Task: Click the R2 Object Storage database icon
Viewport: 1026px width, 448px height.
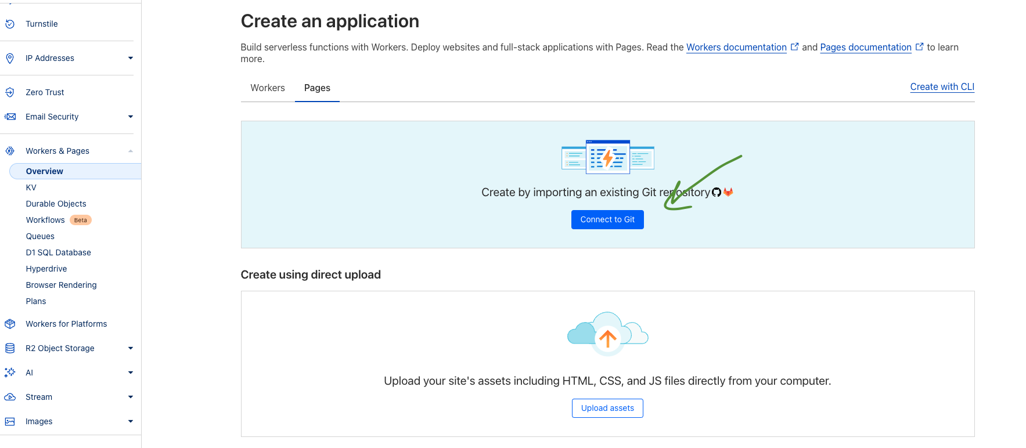Action: pos(10,348)
